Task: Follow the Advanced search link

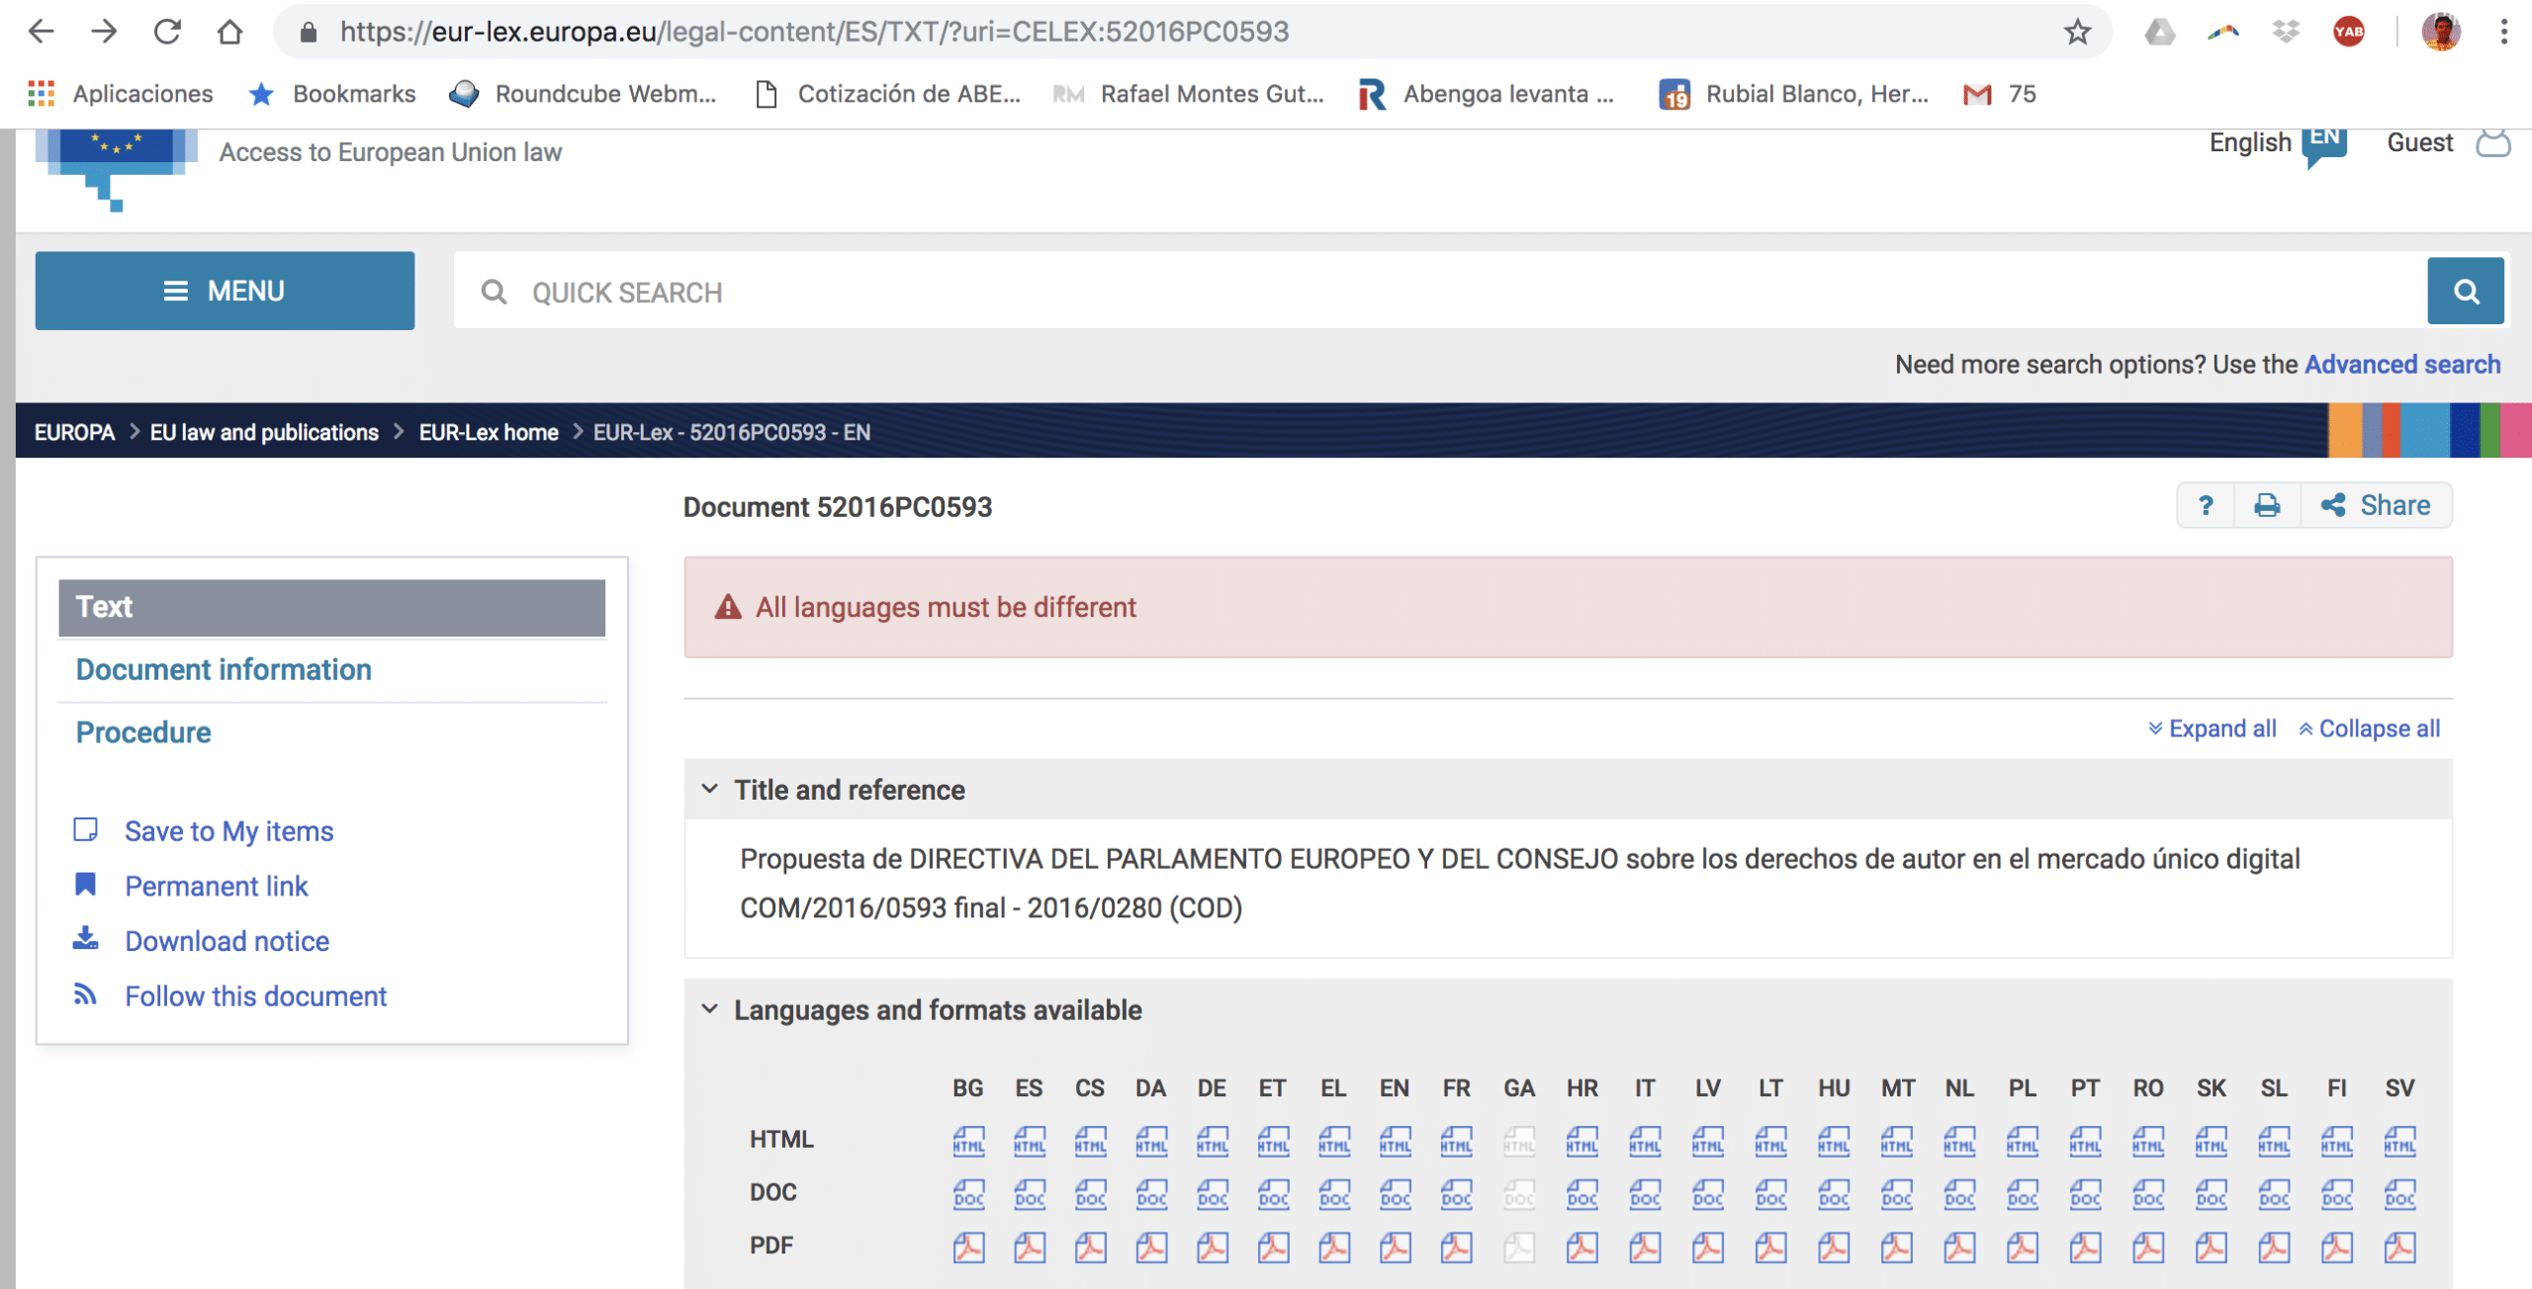Action: (x=2402, y=365)
